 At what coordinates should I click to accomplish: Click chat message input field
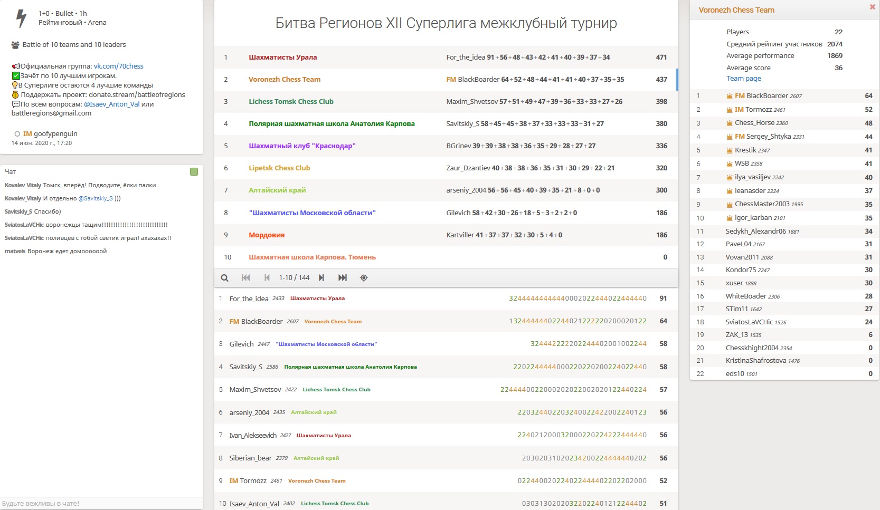tap(101, 503)
